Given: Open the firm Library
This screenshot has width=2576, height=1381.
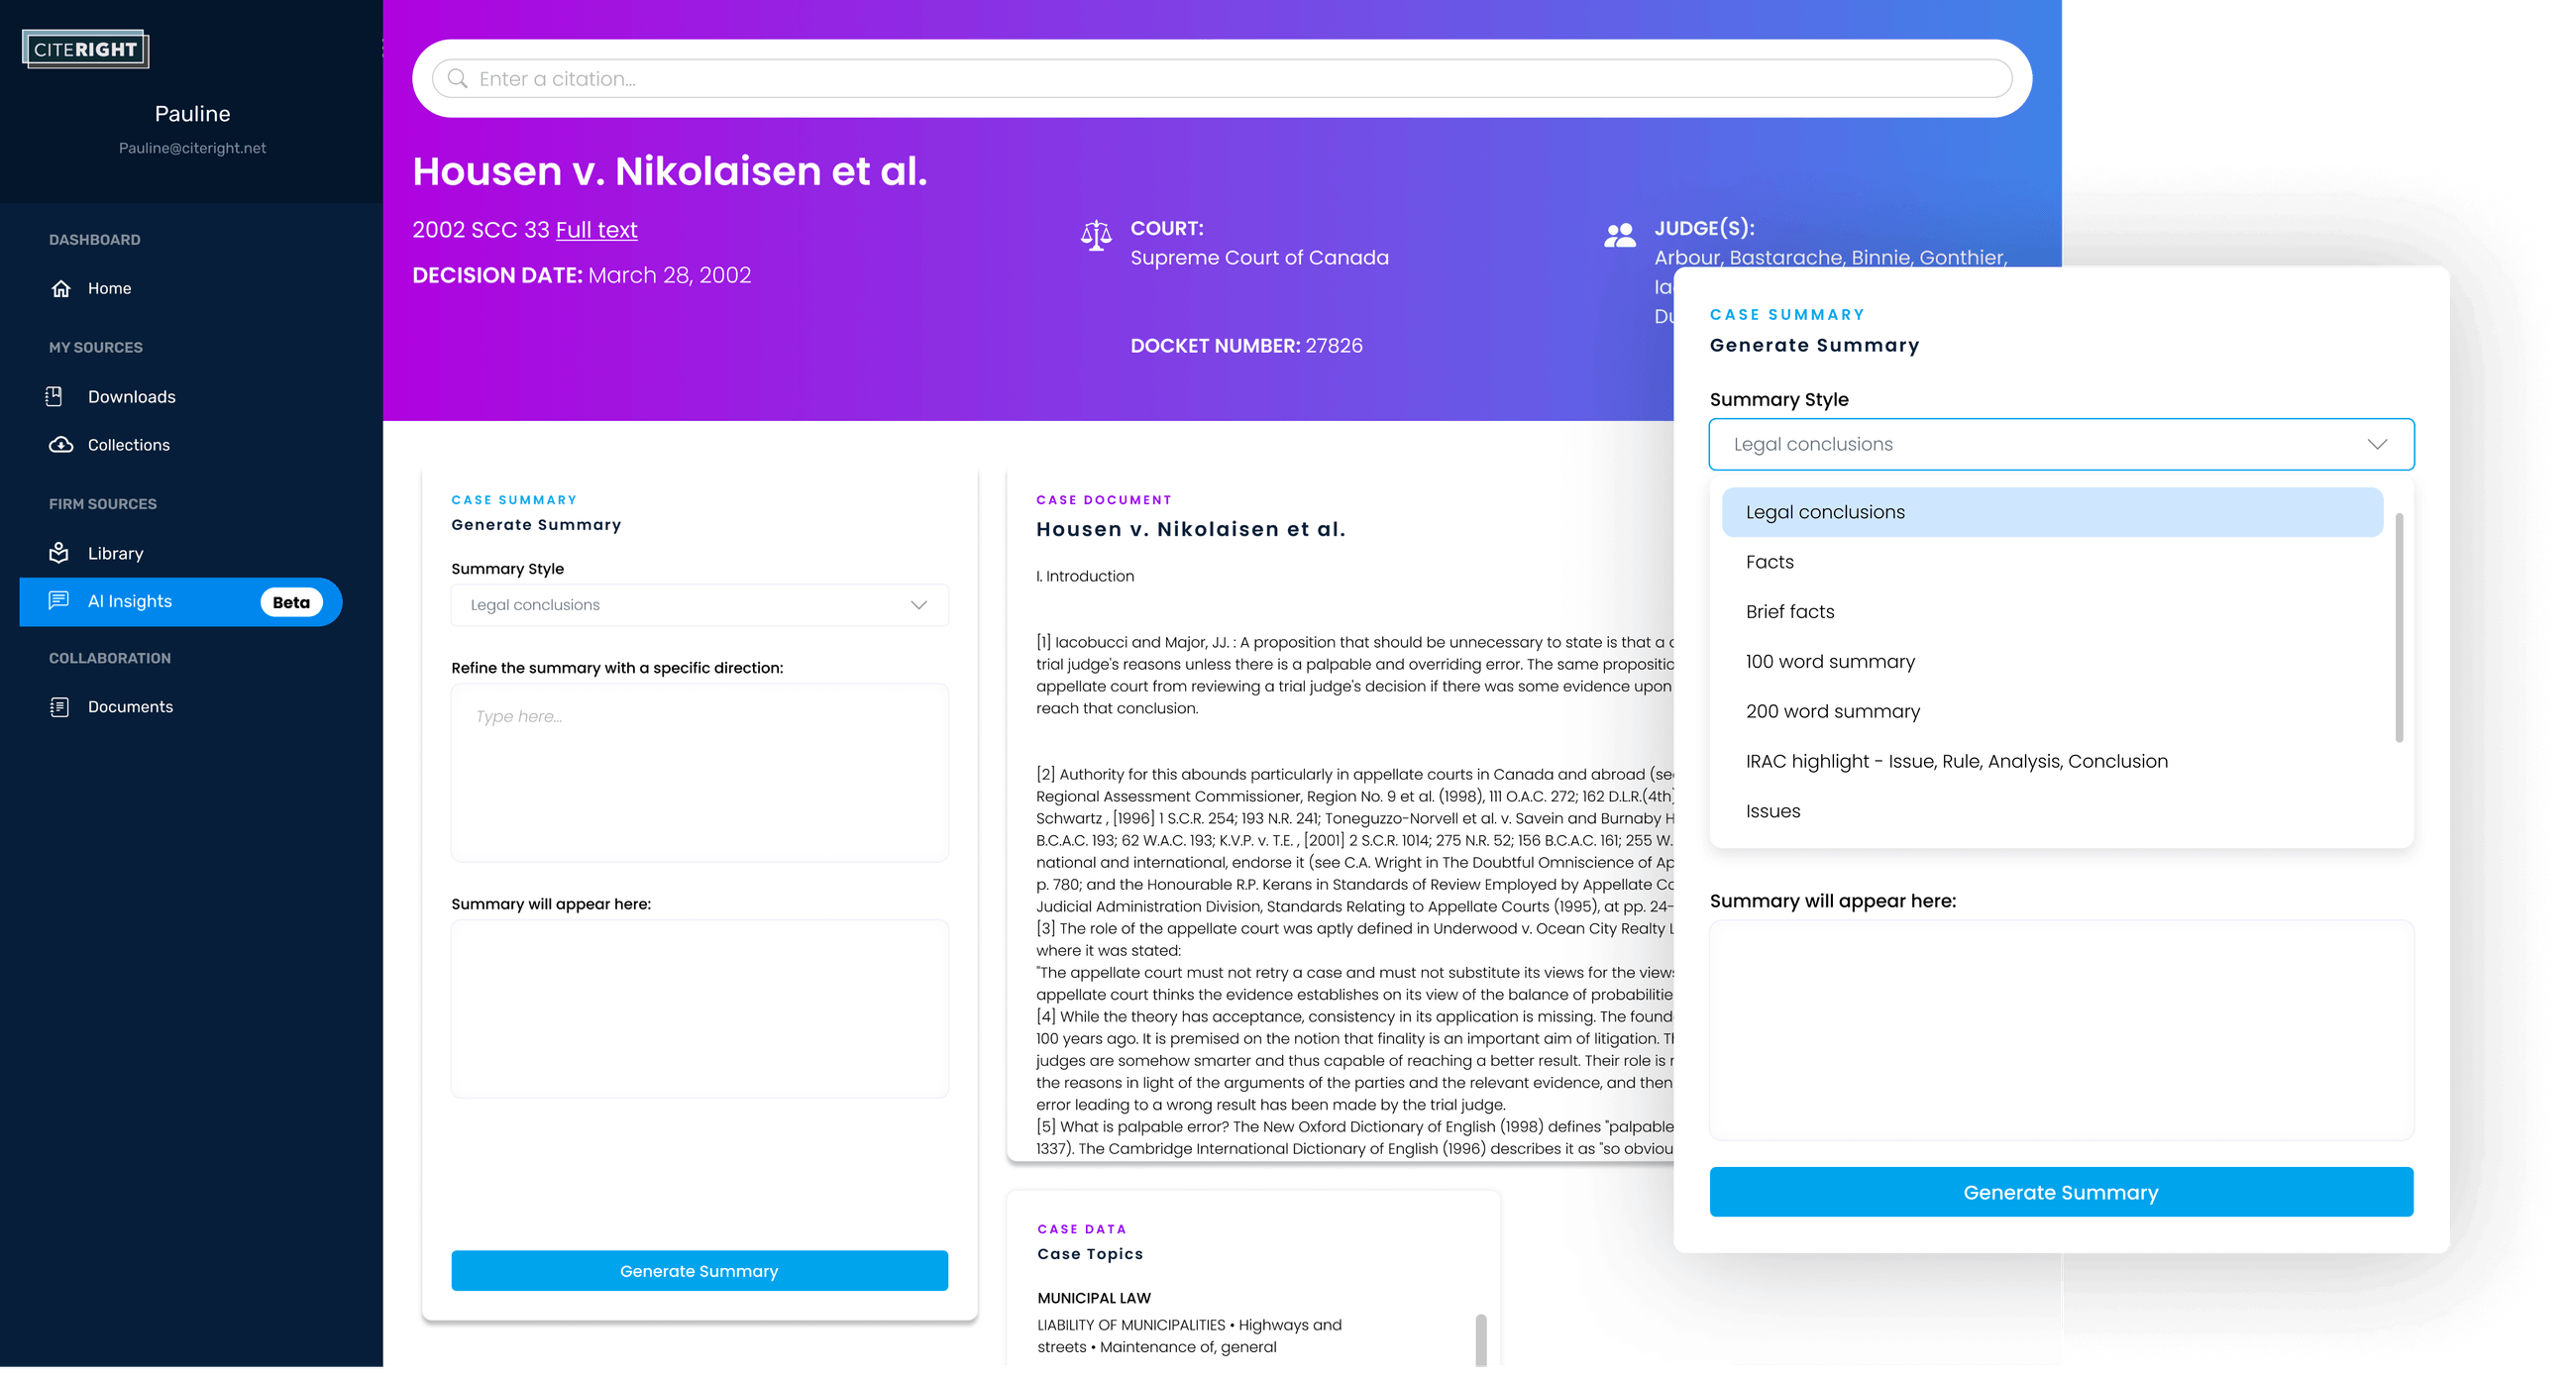Looking at the screenshot, I should click(117, 552).
